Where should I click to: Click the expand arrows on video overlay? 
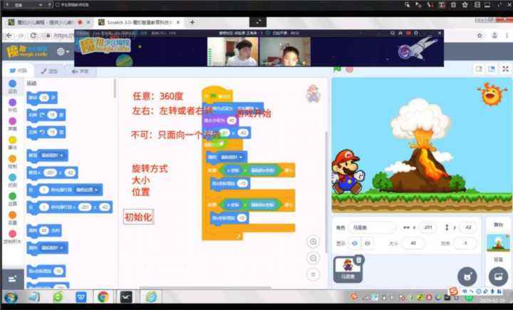258,22
